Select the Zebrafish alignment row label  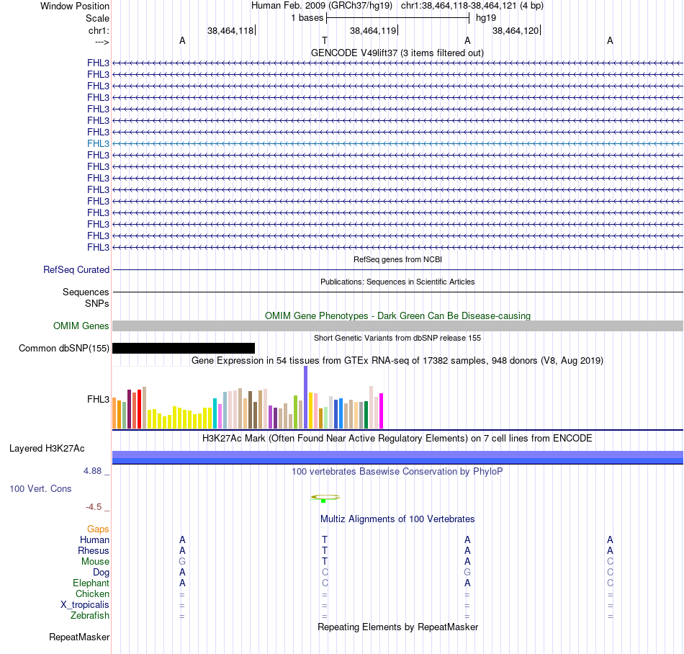pyautogui.click(x=90, y=616)
